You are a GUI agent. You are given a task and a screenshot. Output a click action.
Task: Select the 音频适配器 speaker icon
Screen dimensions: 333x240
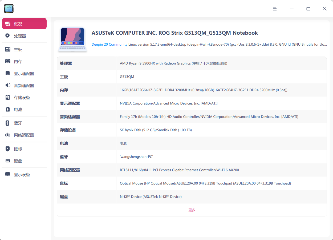point(7,85)
